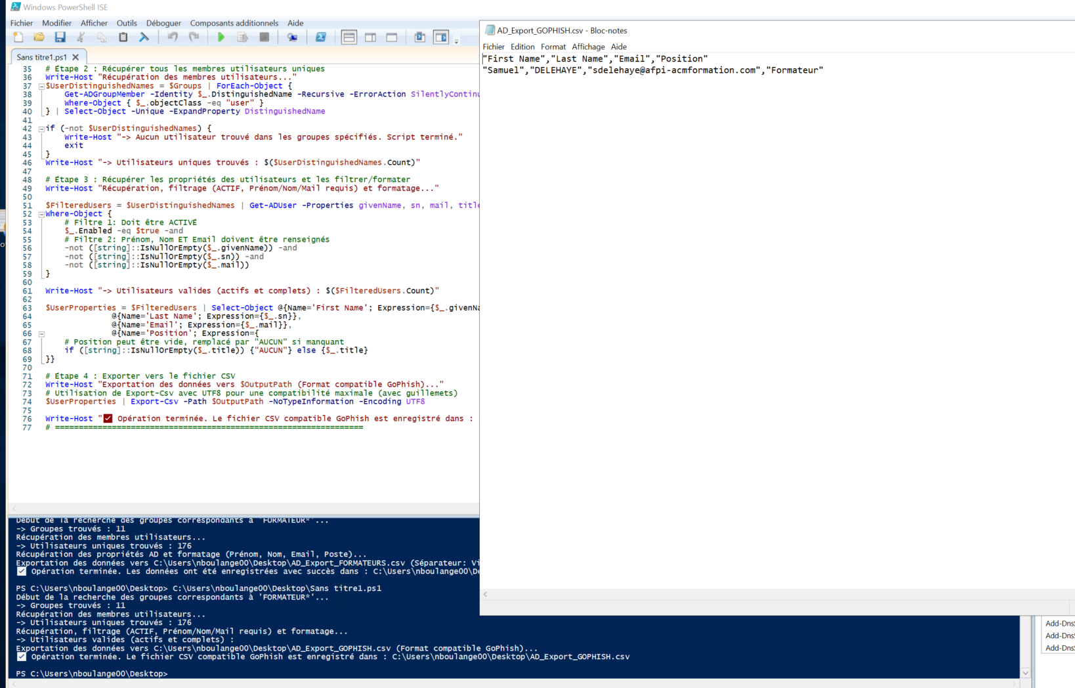Open the Aide menu in Bloc-notes
This screenshot has height=688, width=1075.
coord(619,47)
